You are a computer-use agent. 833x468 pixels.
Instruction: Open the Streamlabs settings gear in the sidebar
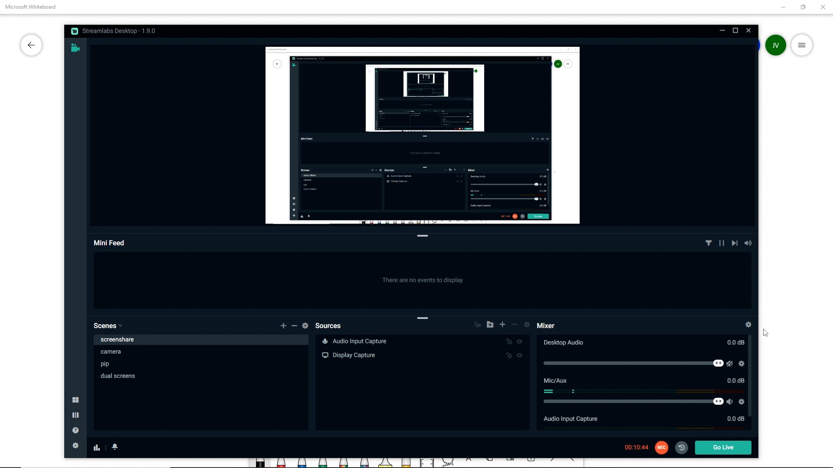point(75,445)
